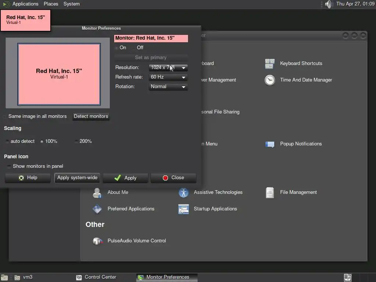Click Monitor Preferences taskbar icon

(x=141, y=278)
